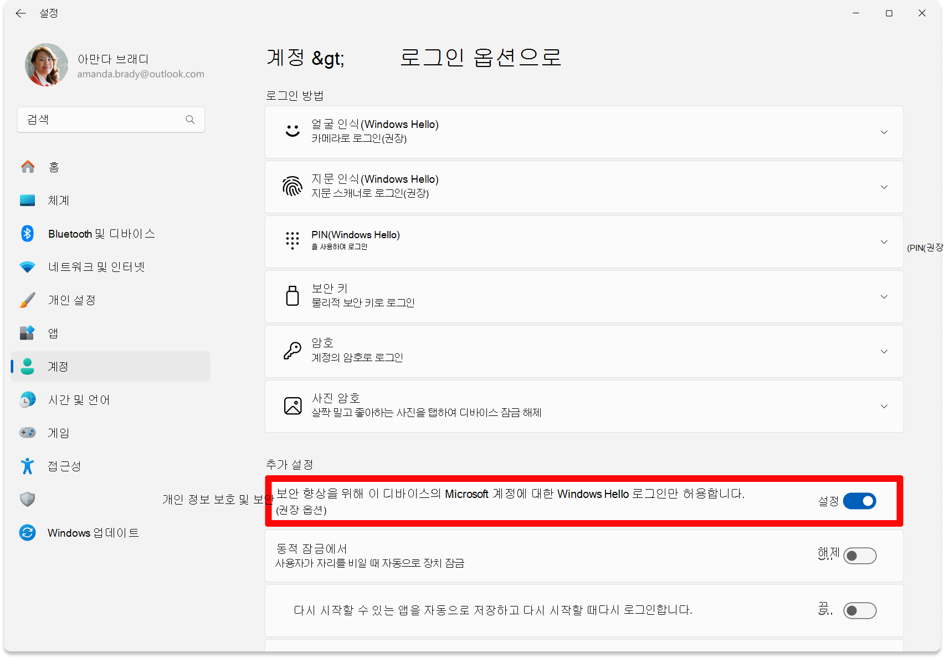Viewport: 944px width, 658px height.
Task: Click the 로그인 방법 section heading
Action: click(295, 95)
